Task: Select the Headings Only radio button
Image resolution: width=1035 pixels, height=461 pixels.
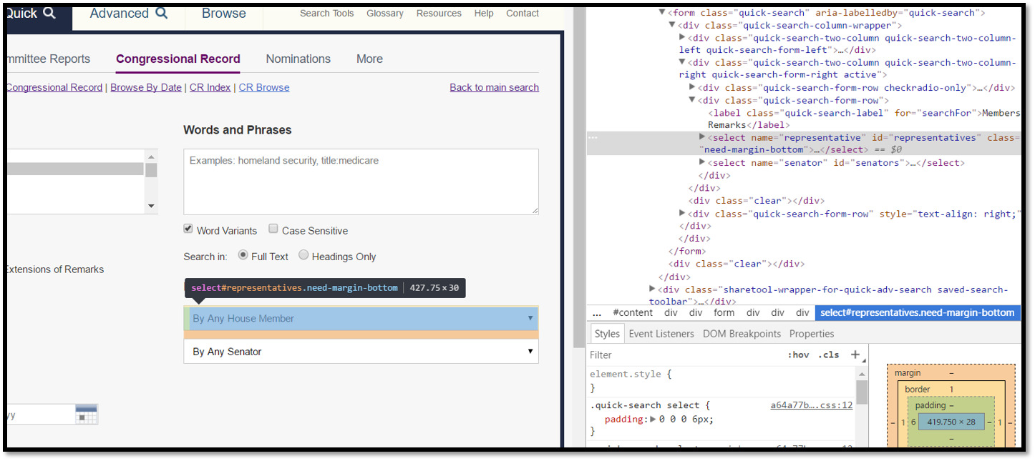Action: click(x=303, y=255)
